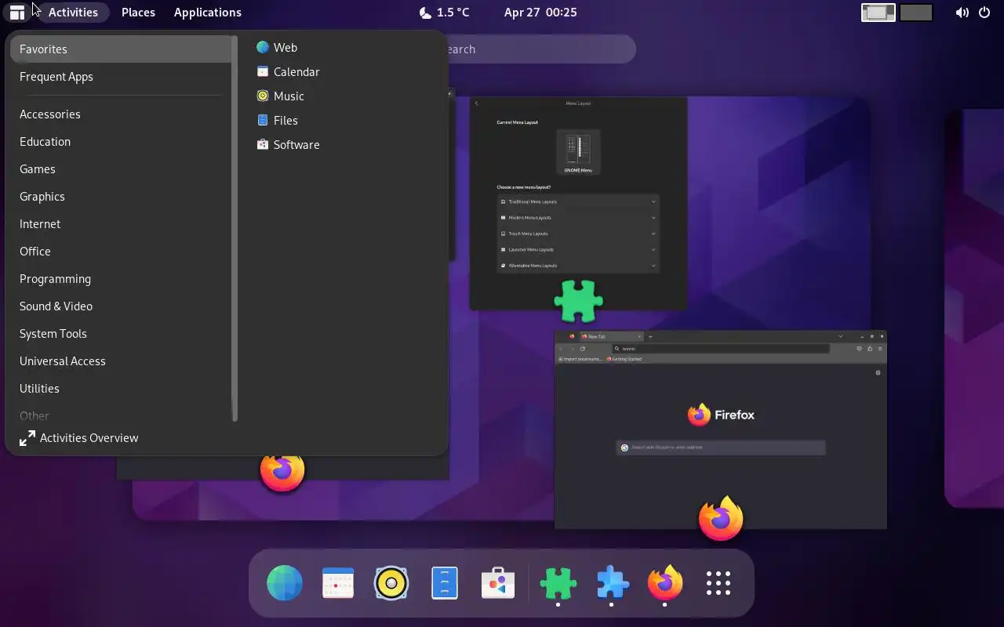Open the Universal Access category
1004x627 pixels.
121,361
